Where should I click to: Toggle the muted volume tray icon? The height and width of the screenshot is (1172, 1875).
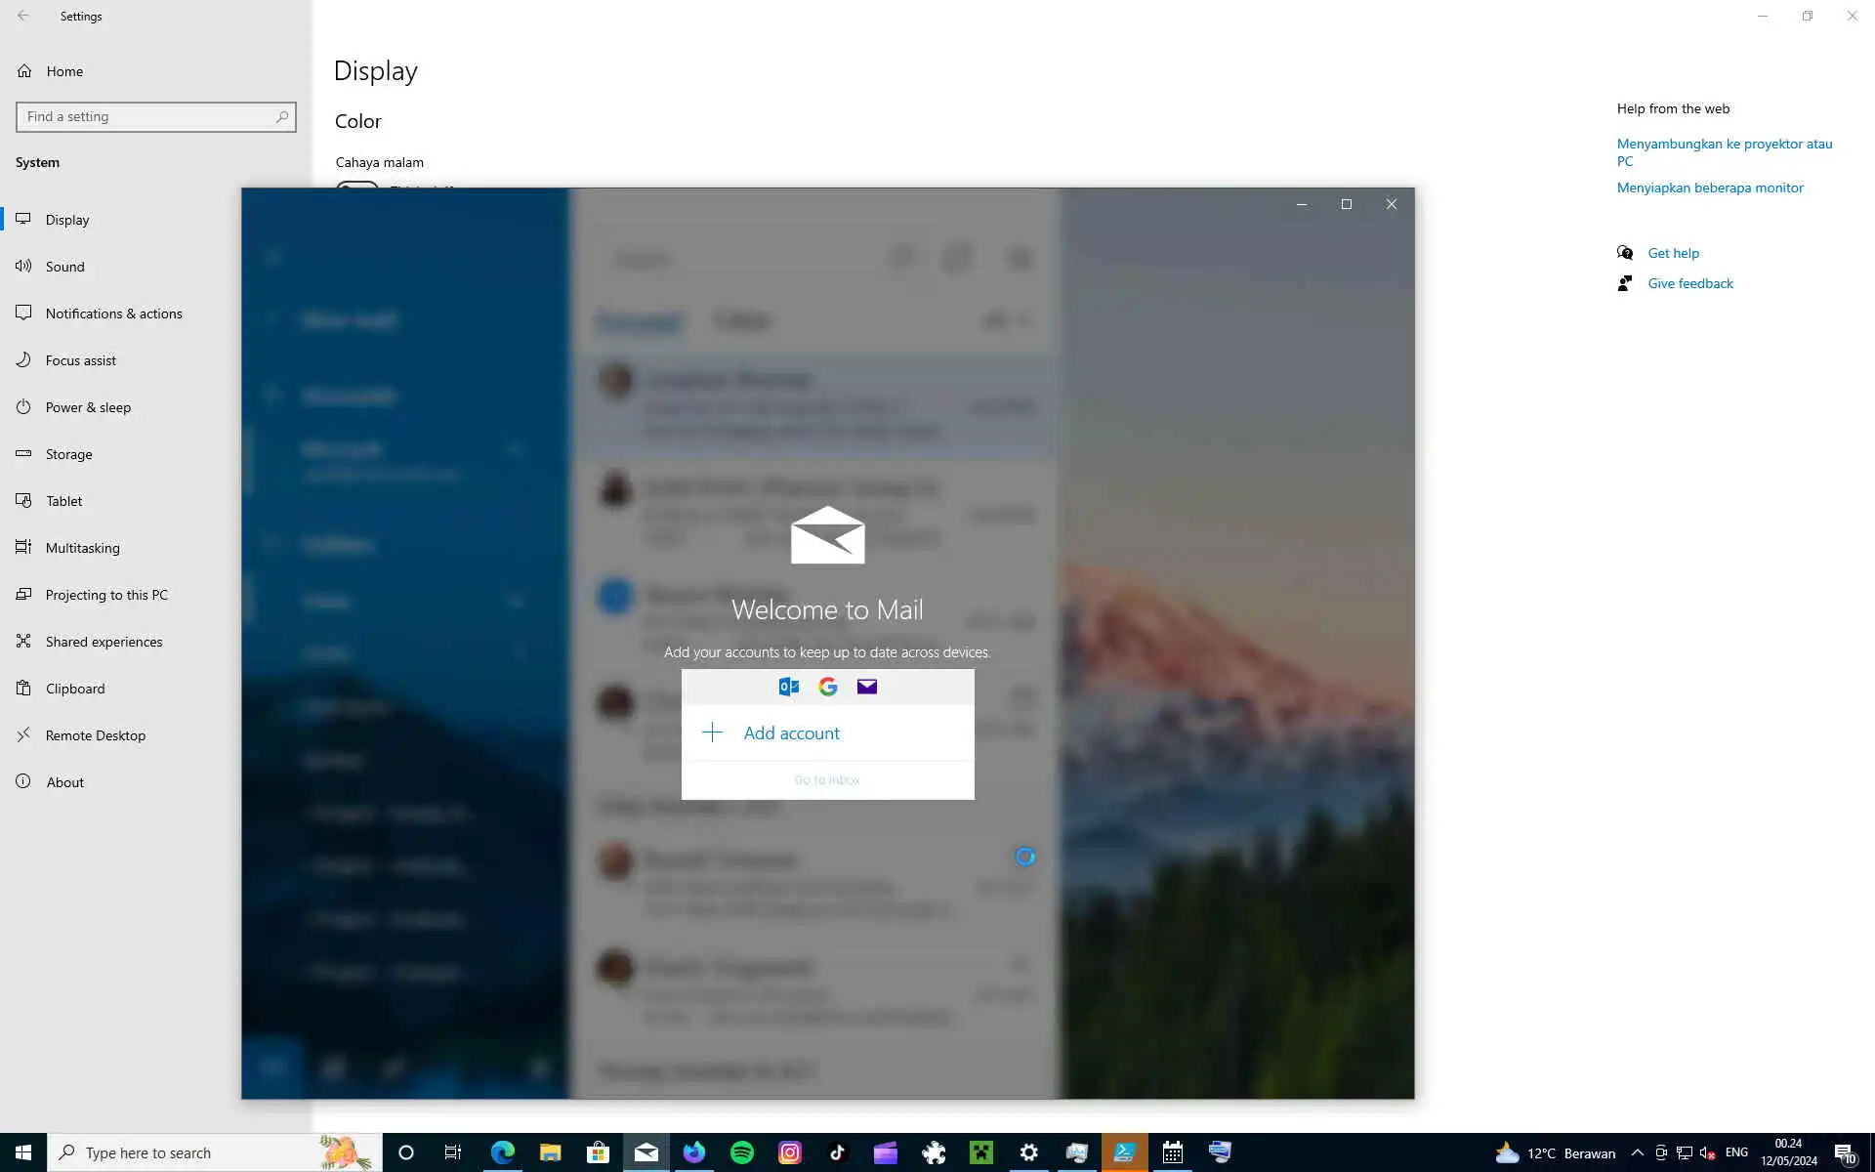point(1707,1153)
